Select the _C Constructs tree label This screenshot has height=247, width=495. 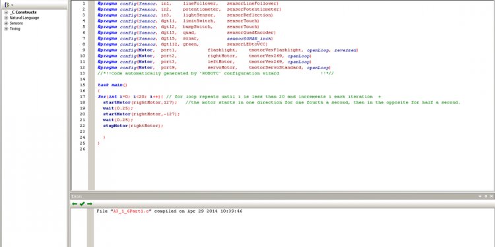(23, 13)
